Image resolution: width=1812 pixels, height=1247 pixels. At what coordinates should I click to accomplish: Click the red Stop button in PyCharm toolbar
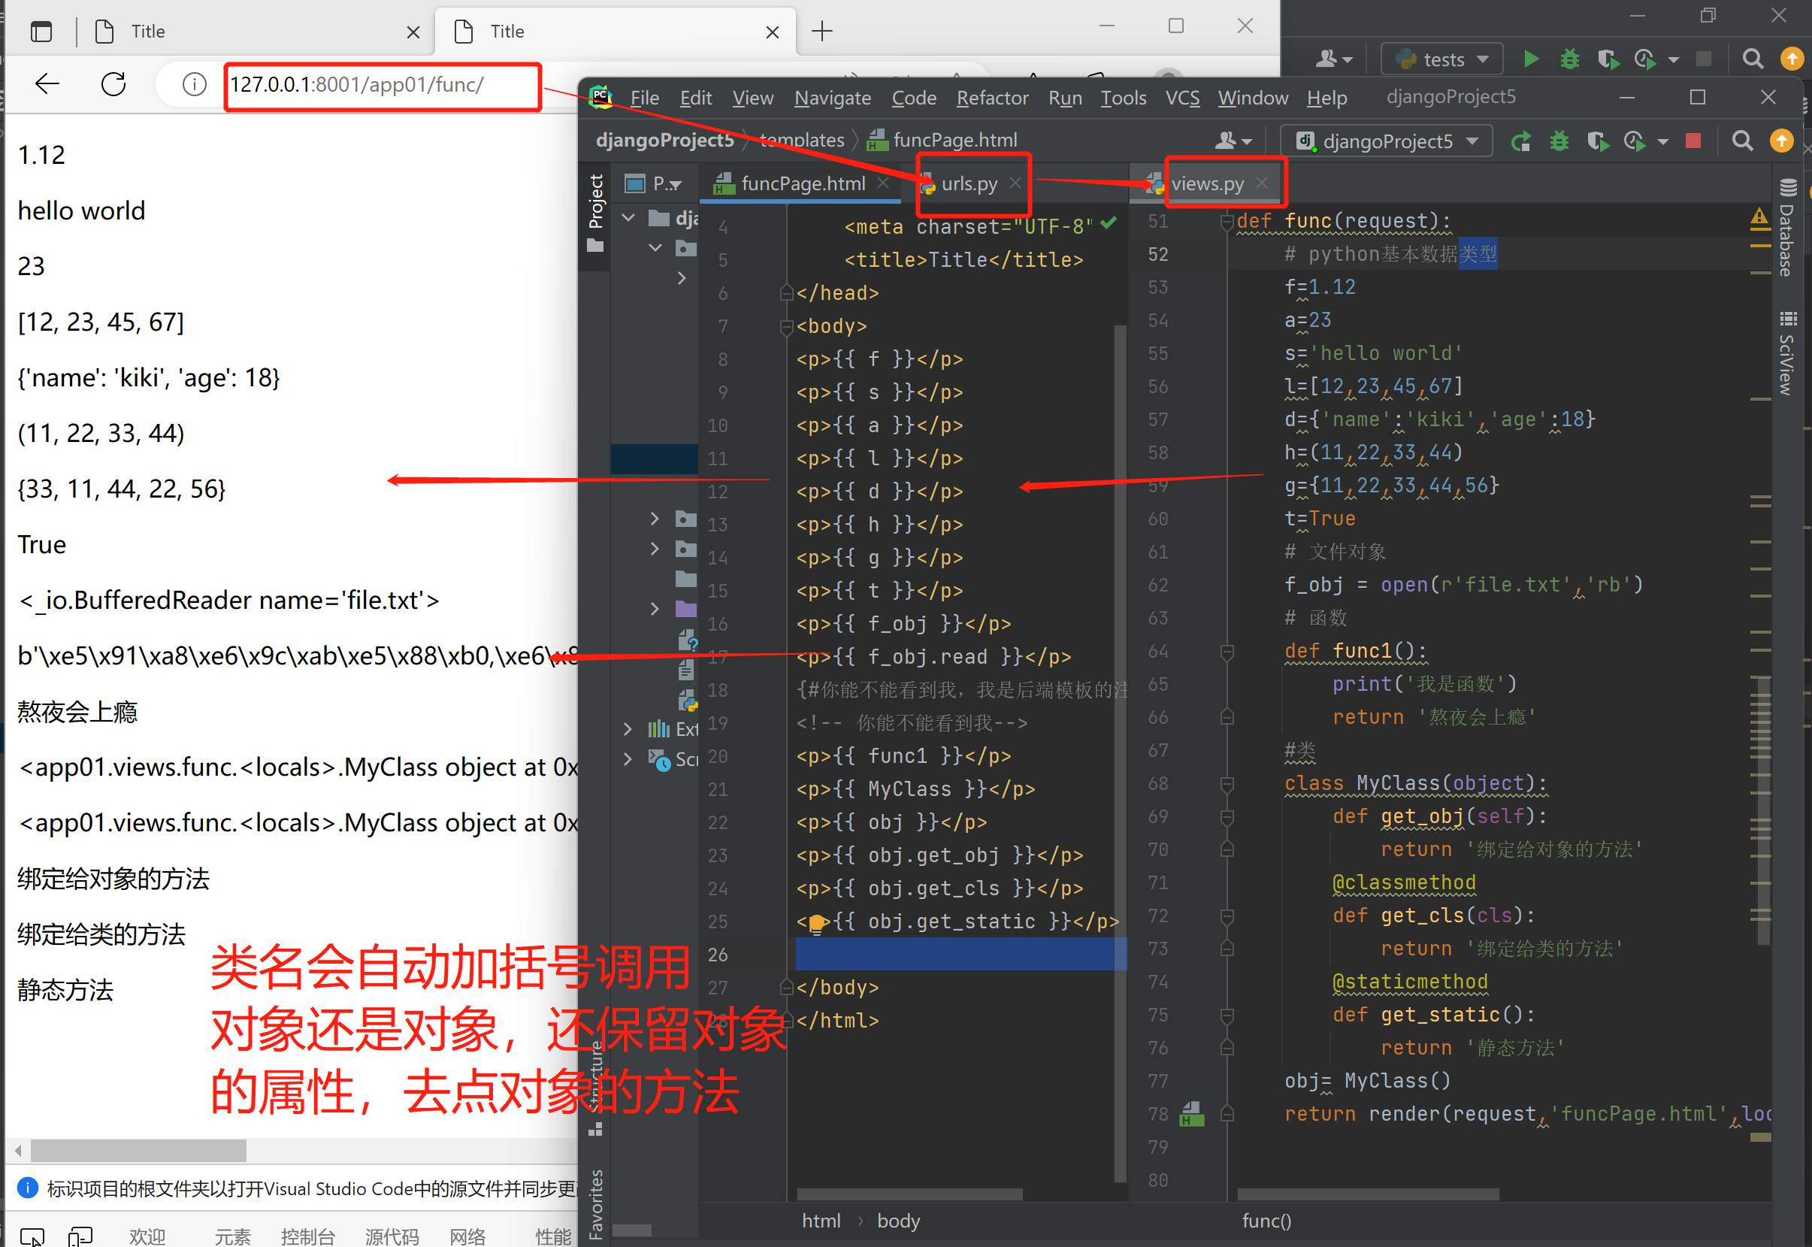[x=1693, y=141]
